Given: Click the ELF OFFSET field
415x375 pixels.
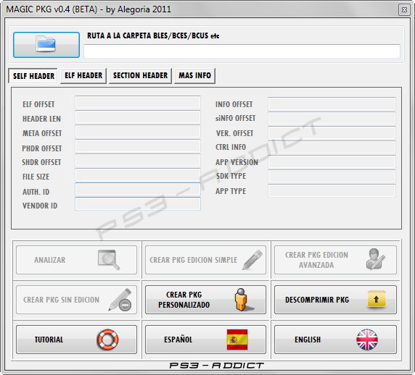Looking at the screenshot, I should [138, 103].
